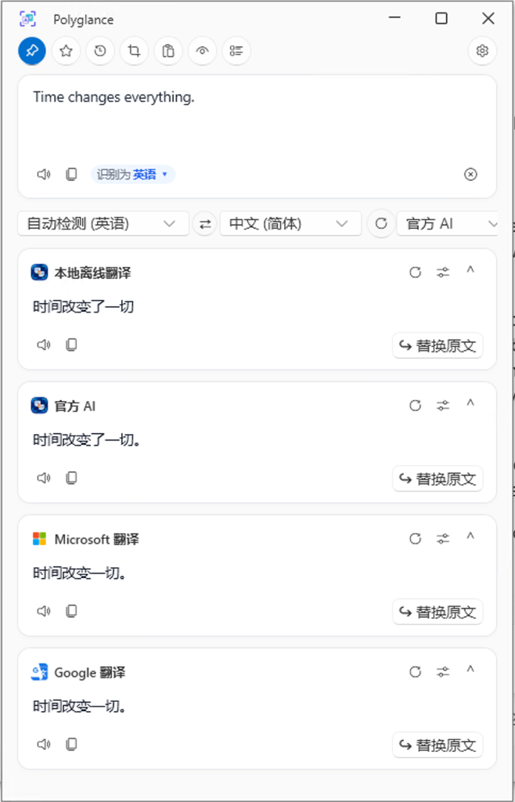Click the clipboard paste translate icon
The image size is (515, 802).
[x=168, y=51]
